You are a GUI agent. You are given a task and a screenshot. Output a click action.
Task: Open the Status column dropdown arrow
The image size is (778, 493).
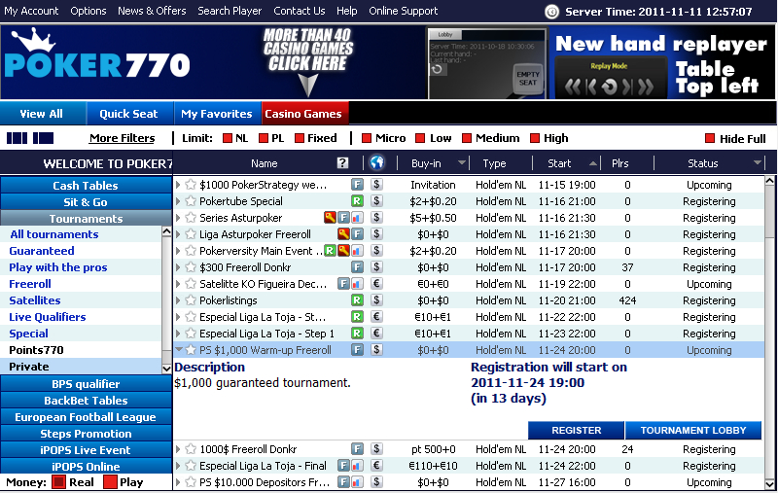(x=758, y=162)
